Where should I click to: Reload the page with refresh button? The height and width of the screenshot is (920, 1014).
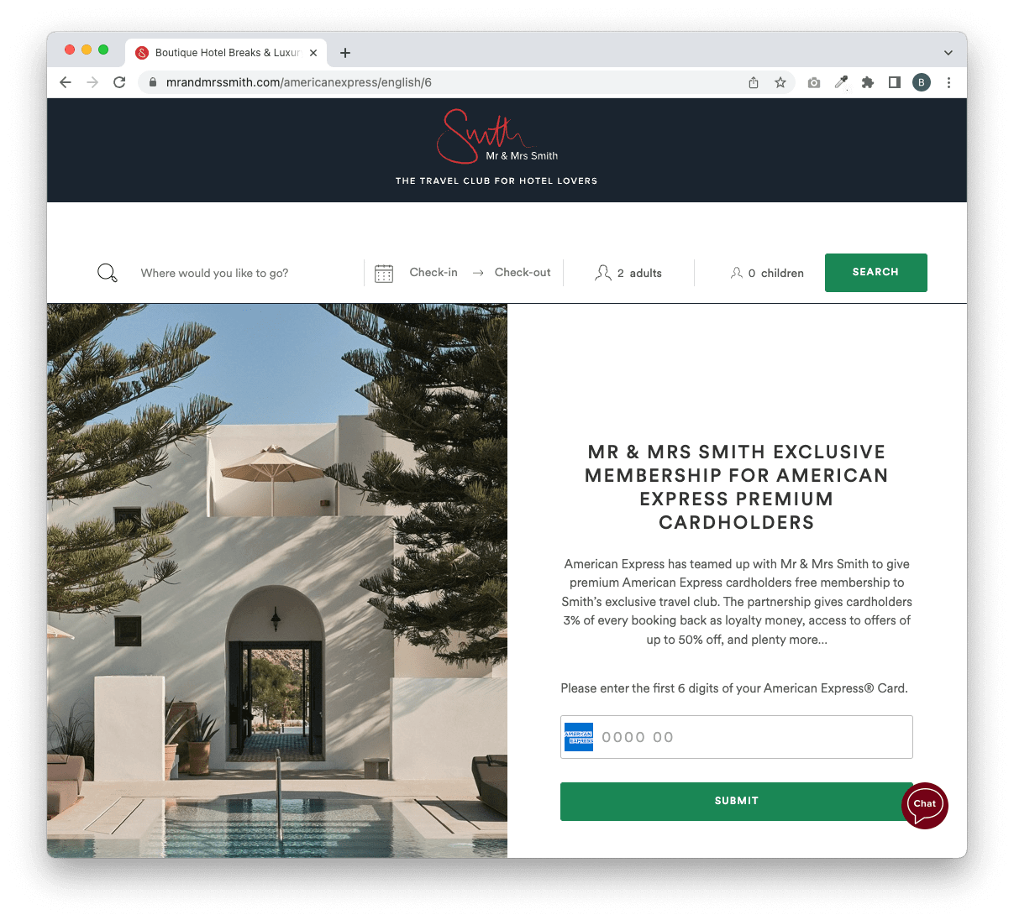(x=119, y=82)
